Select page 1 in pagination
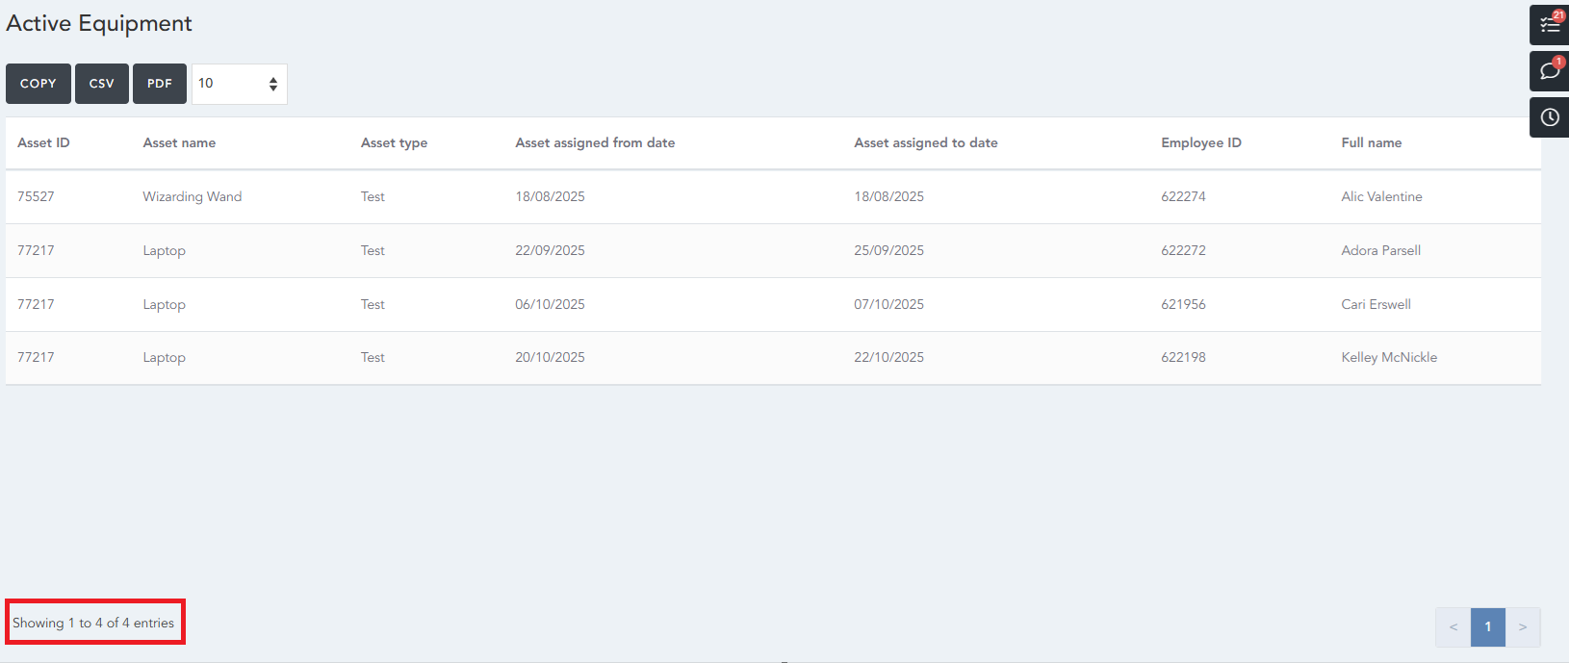Viewport: 1569px width, 663px height. click(x=1487, y=626)
